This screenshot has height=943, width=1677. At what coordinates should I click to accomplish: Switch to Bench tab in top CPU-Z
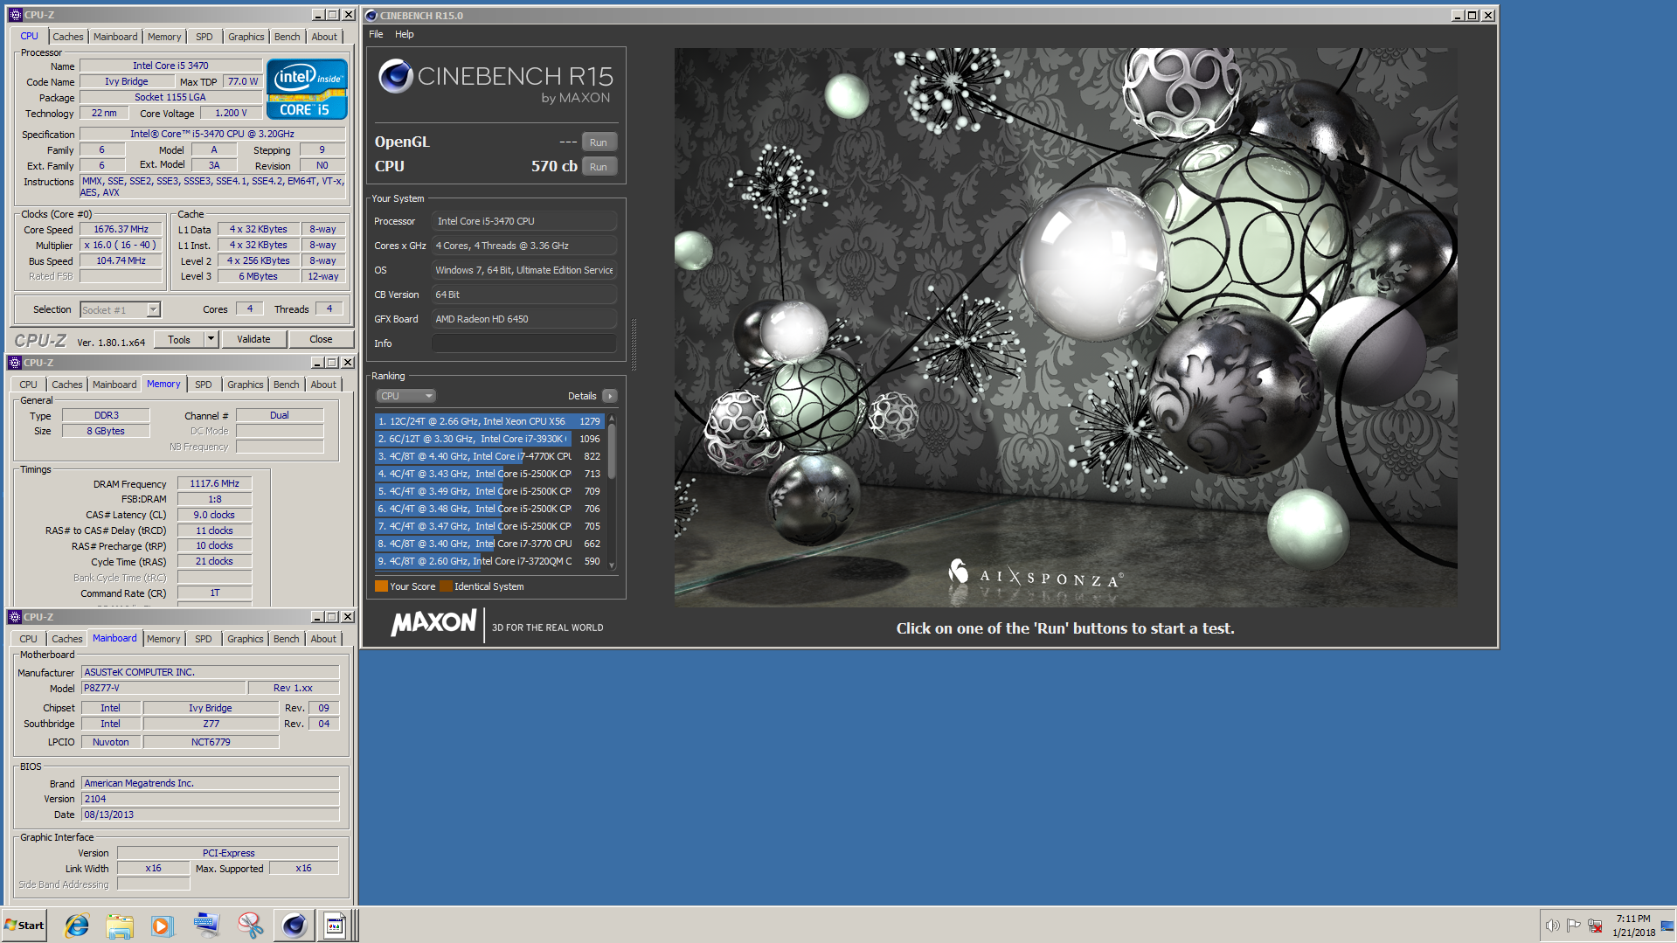[287, 37]
